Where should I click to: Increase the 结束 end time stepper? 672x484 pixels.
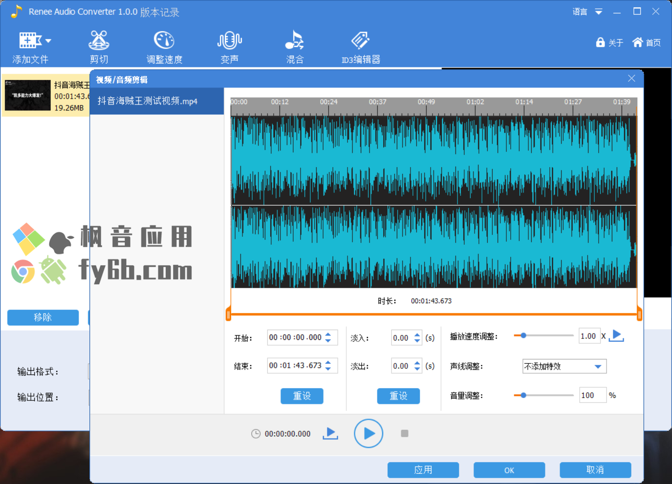coord(328,362)
